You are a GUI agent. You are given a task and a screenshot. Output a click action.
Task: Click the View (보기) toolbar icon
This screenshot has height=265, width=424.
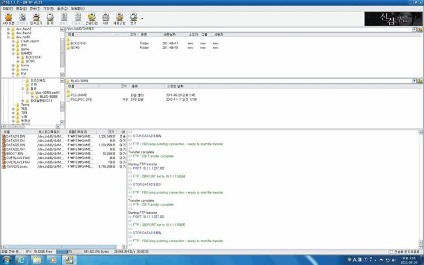click(133, 18)
